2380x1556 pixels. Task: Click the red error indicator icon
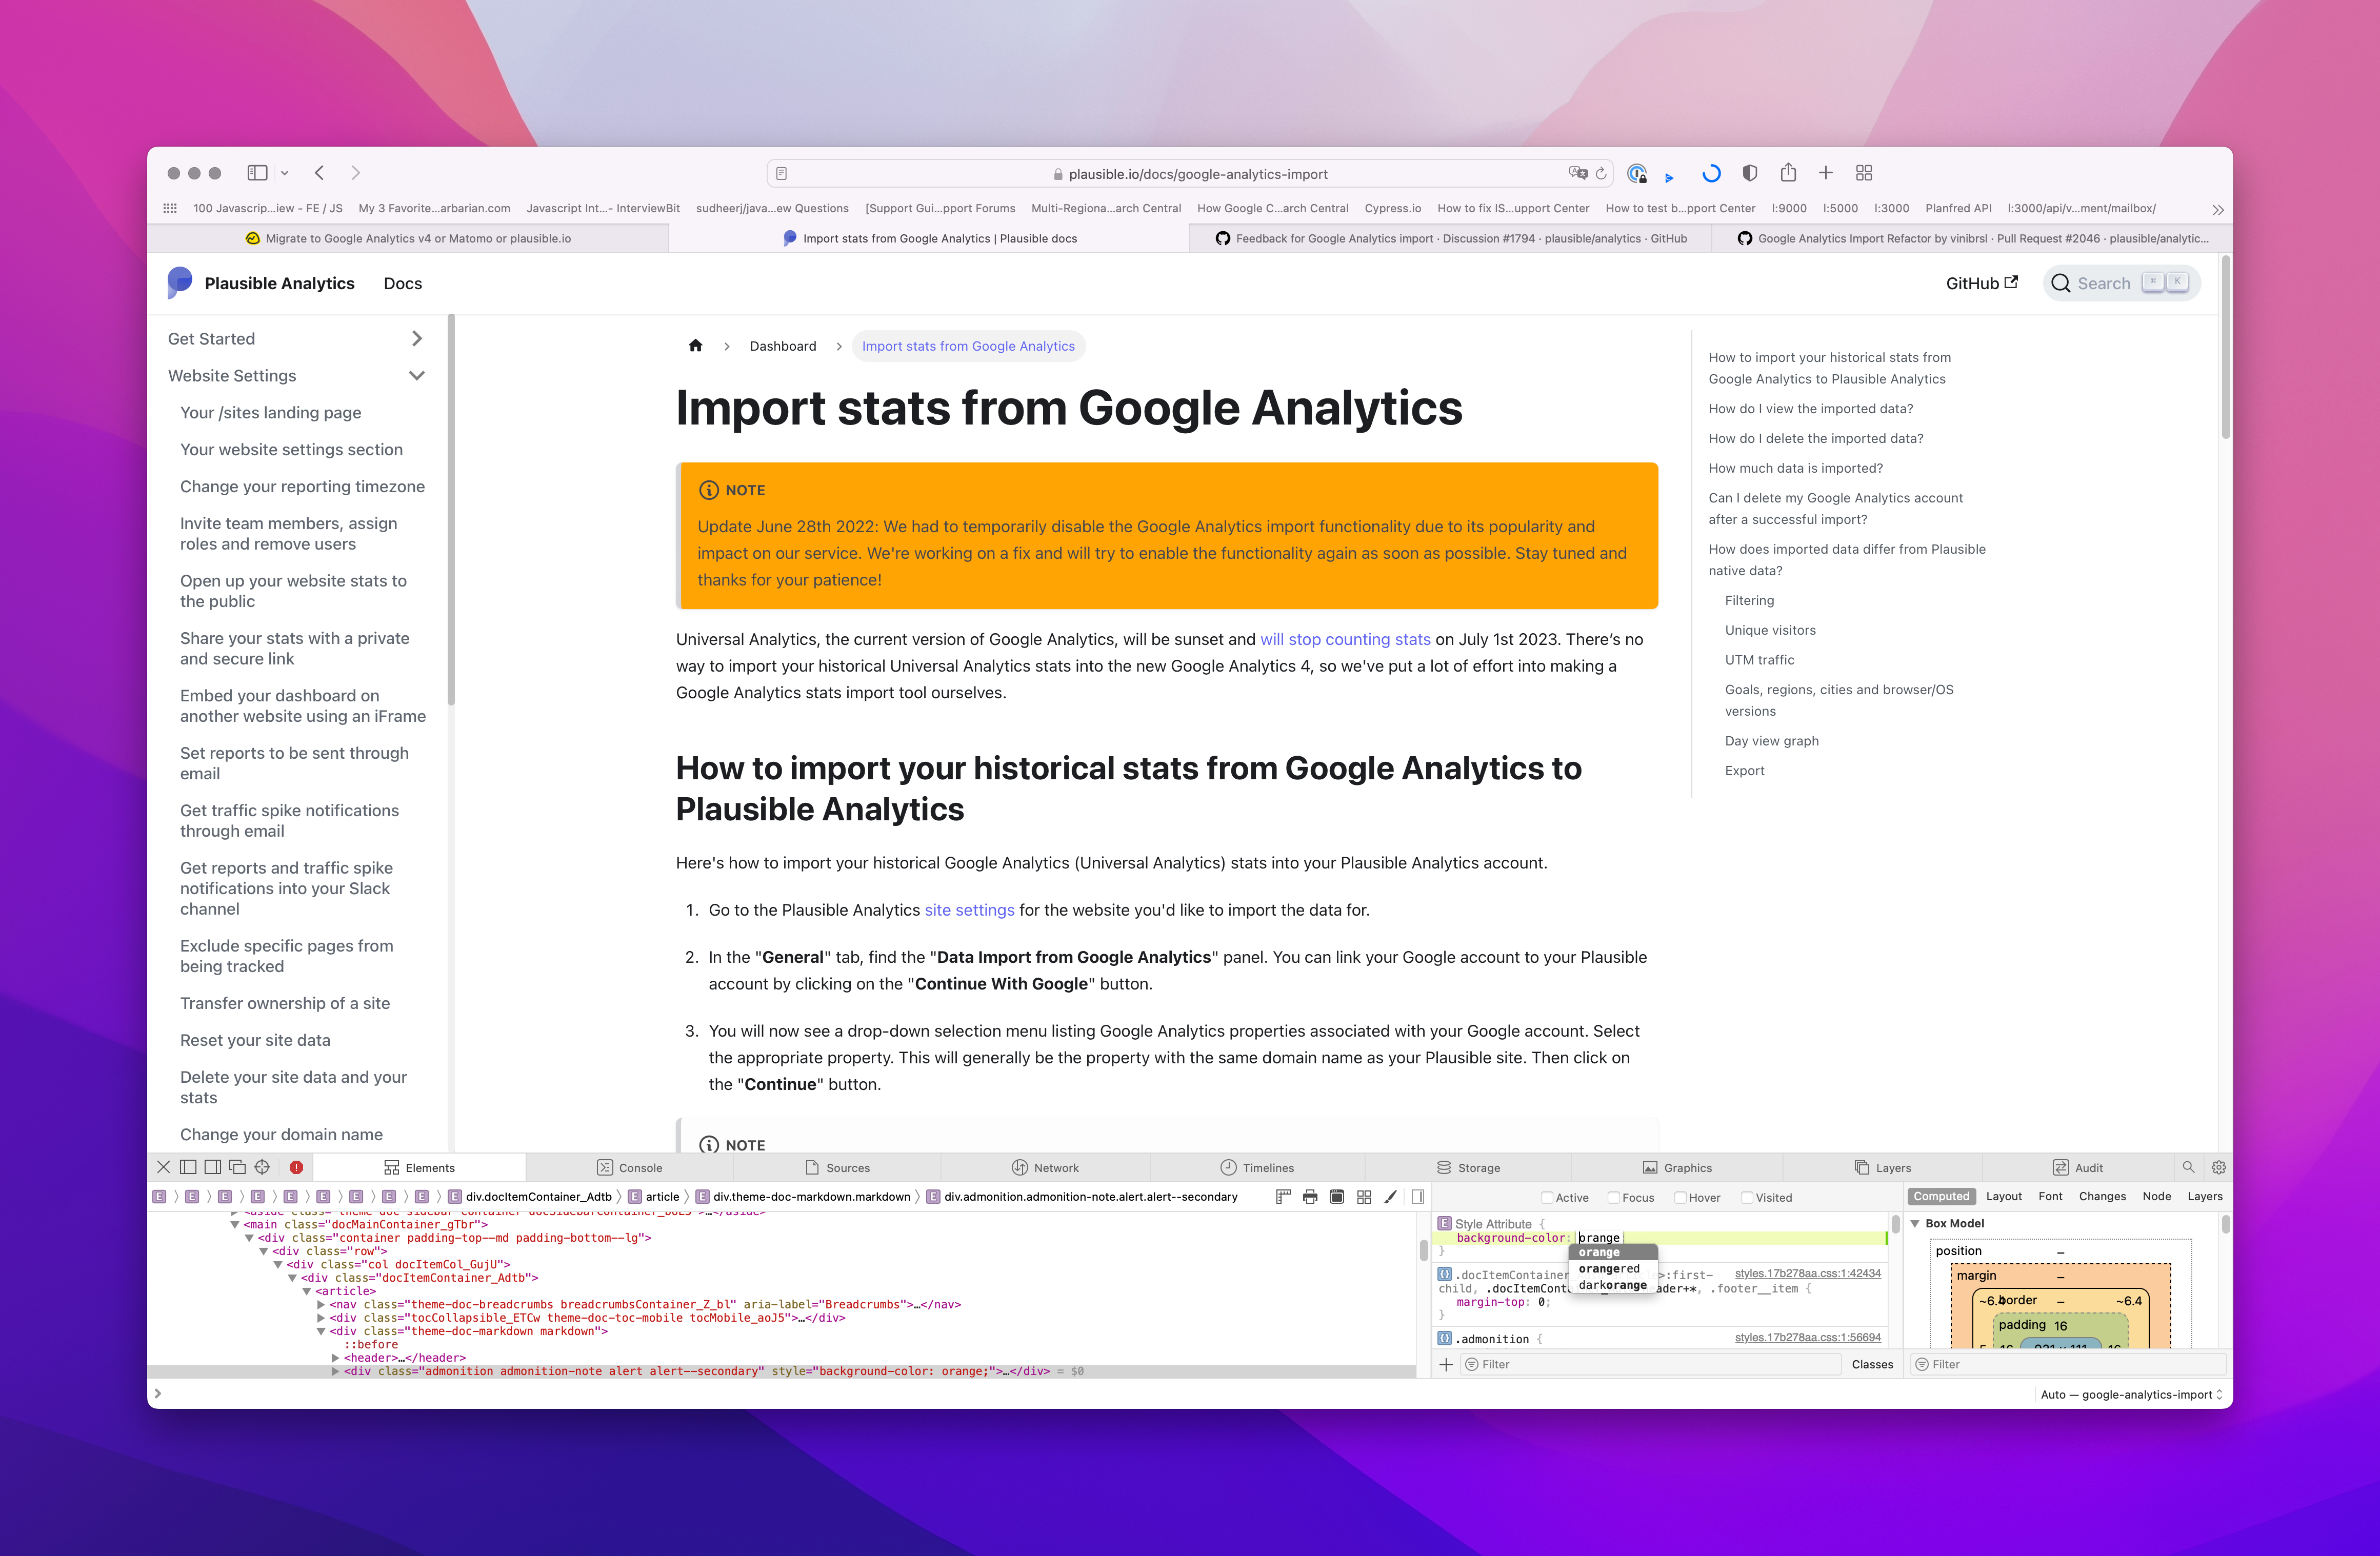[x=296, y=1167]
